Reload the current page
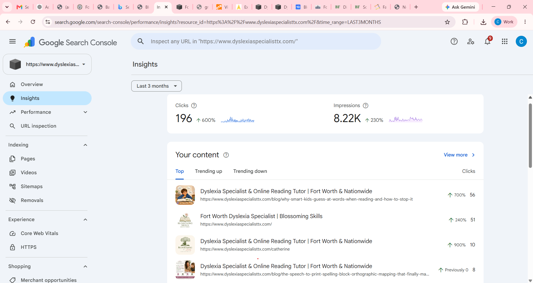The image size is (533, 283). coord(33,22)
